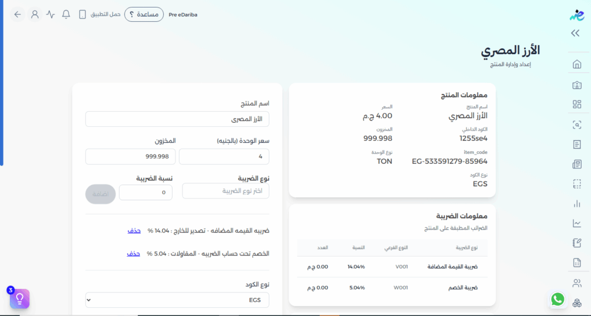Viewport: 591px width, 316px height.
Task: Open the newspaper icon in sidebar
Action: [x=577, y=164]
